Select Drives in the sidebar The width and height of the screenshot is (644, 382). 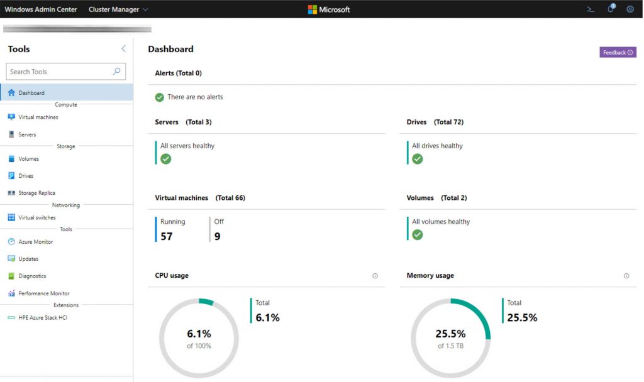click(x=67, y=176)
